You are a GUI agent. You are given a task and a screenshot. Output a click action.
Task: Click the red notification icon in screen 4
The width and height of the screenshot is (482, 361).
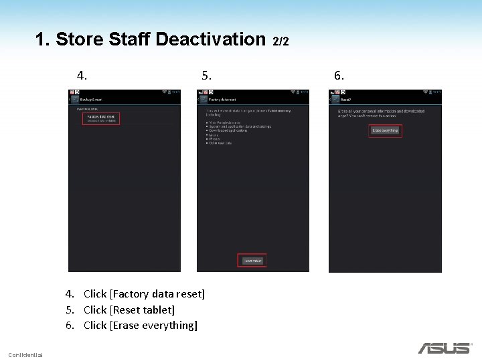(72, 92)
